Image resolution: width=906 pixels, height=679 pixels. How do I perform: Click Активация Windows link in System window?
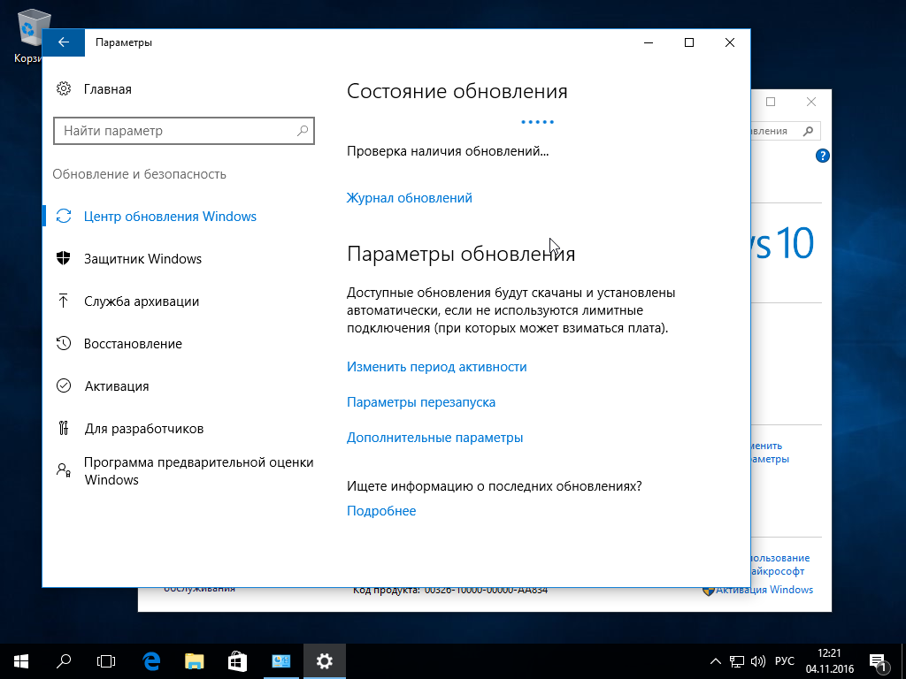(x=764, y=590)
